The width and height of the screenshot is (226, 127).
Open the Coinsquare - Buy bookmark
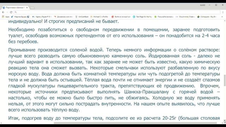tap(207, 17)
